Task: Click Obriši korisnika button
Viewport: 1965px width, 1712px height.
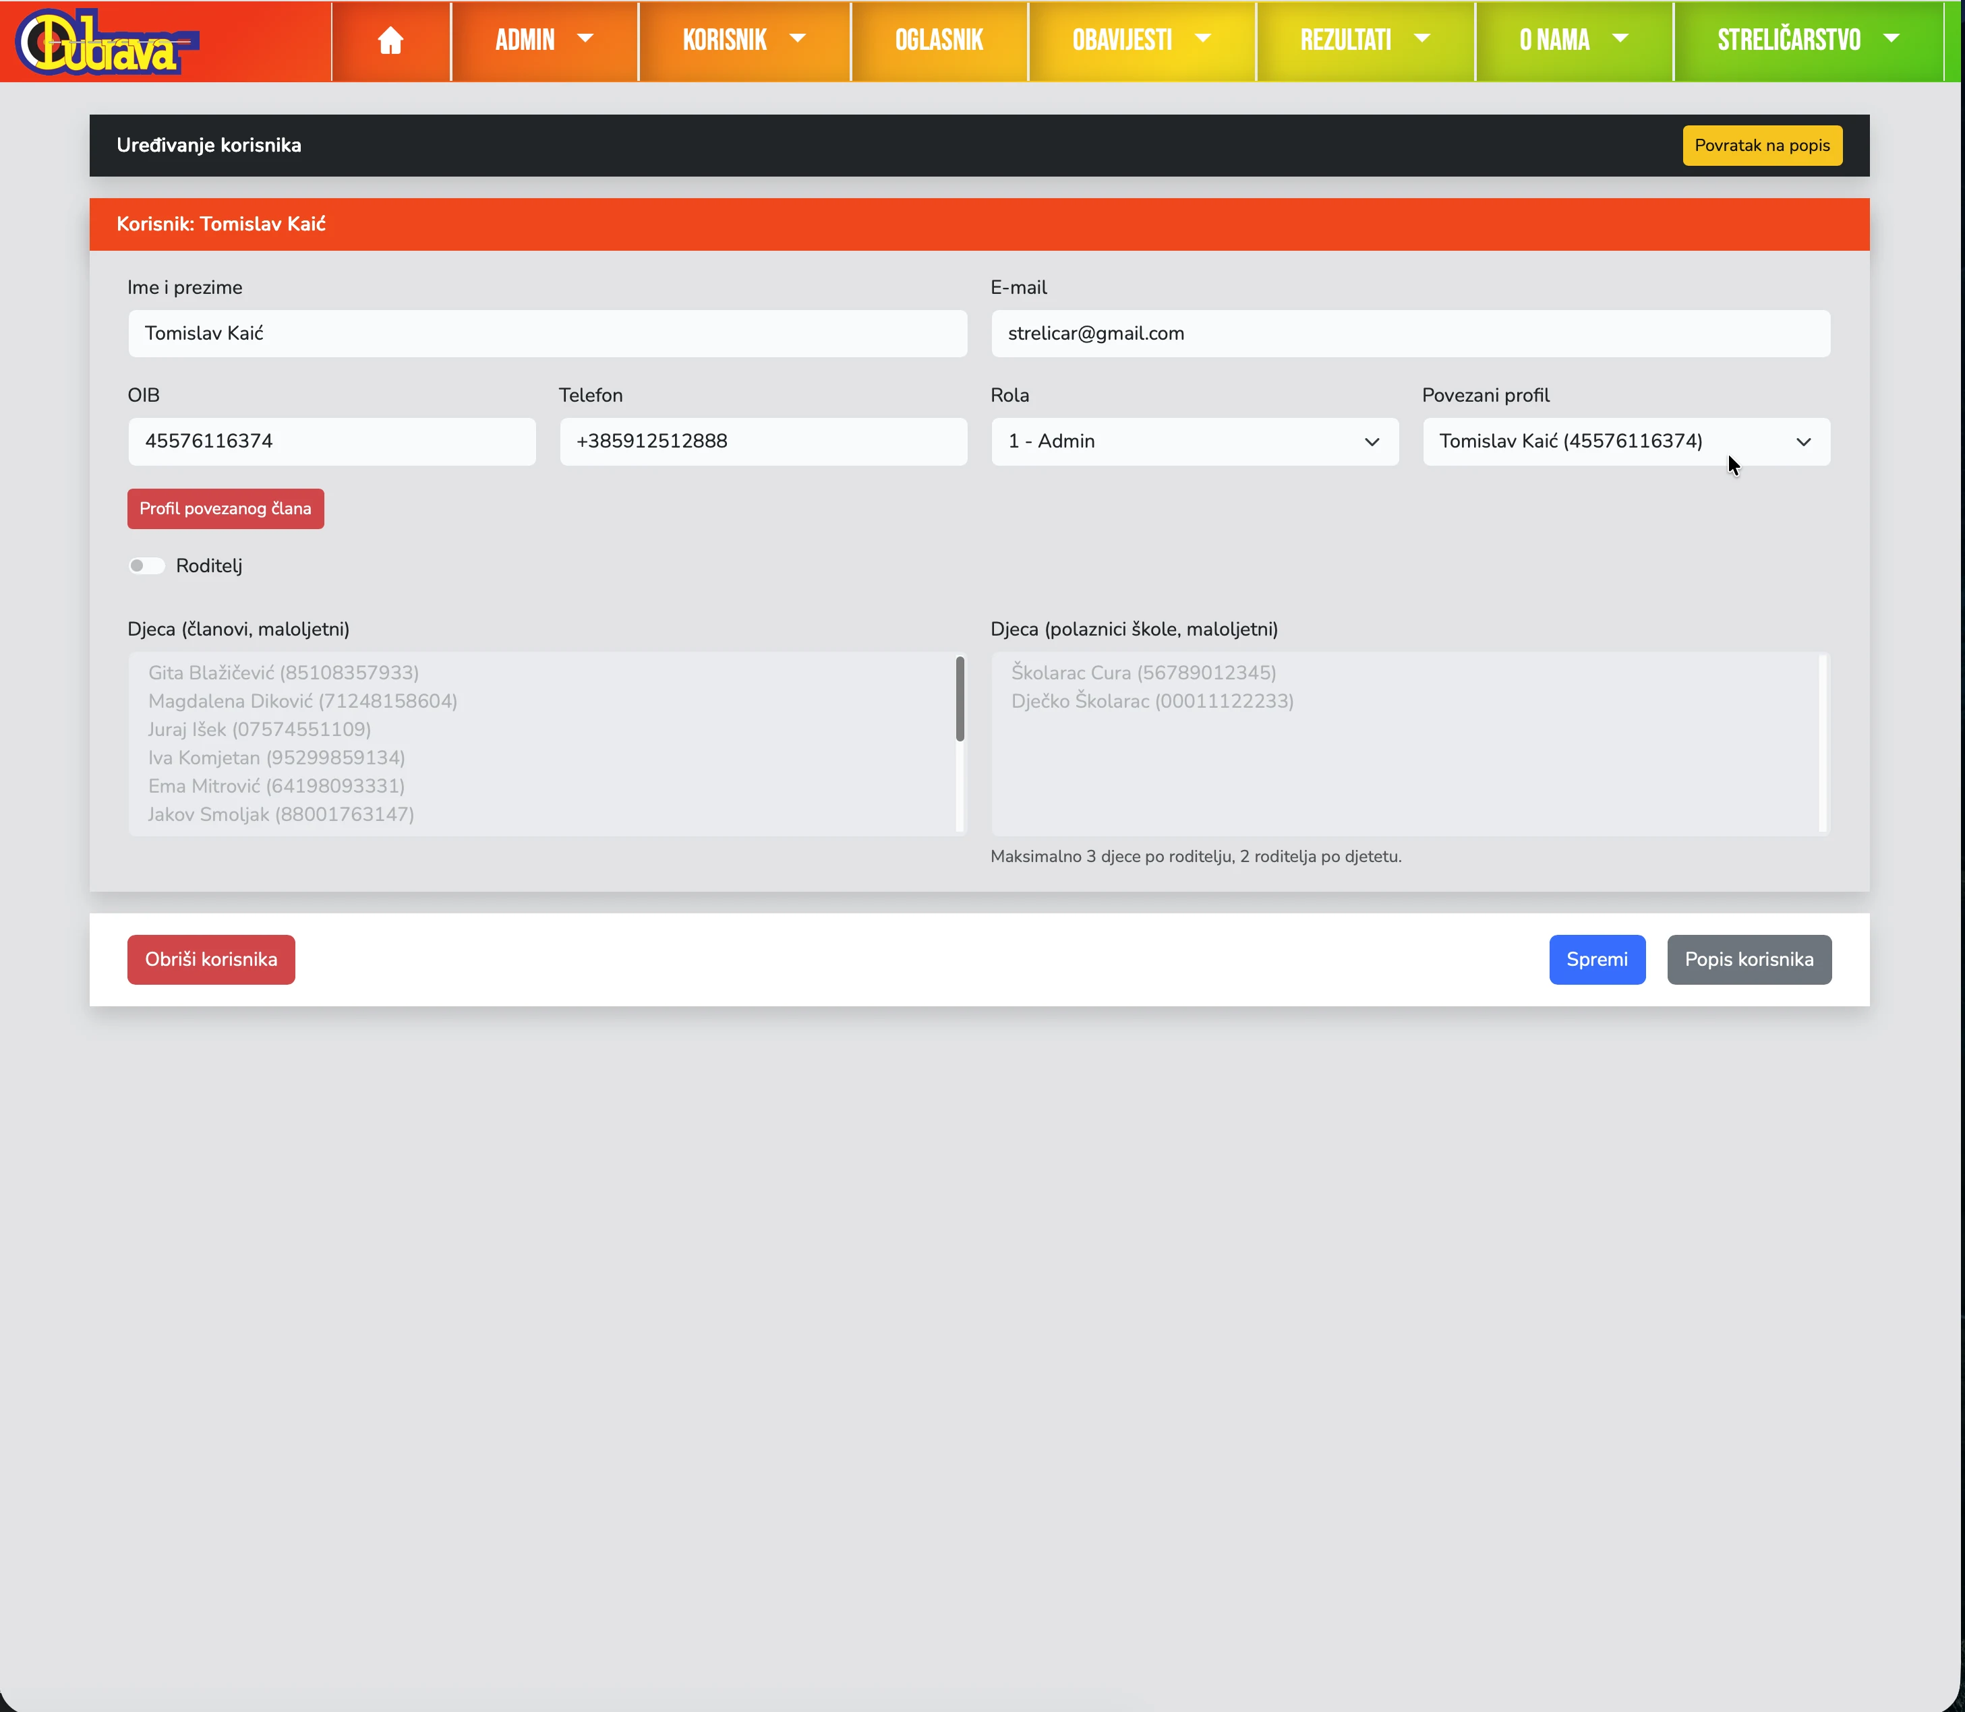Action: coord(211,959)
